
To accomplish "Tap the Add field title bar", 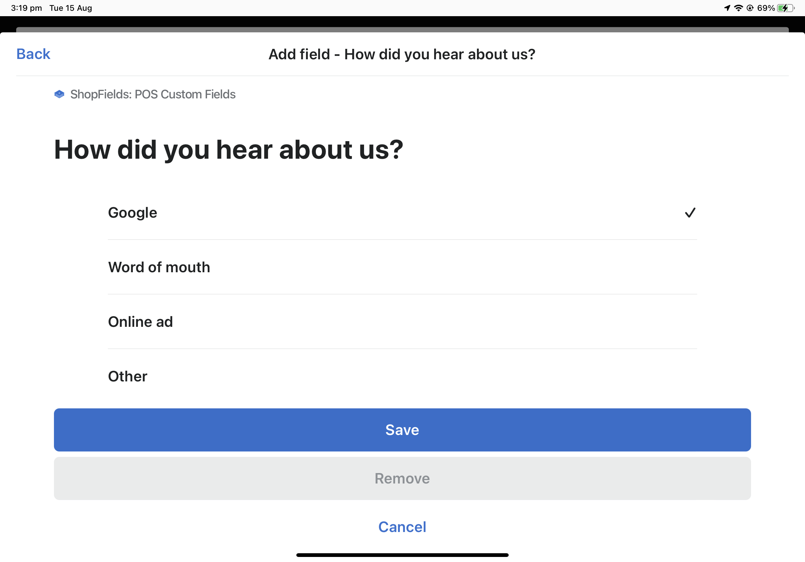I will (402, 54).
